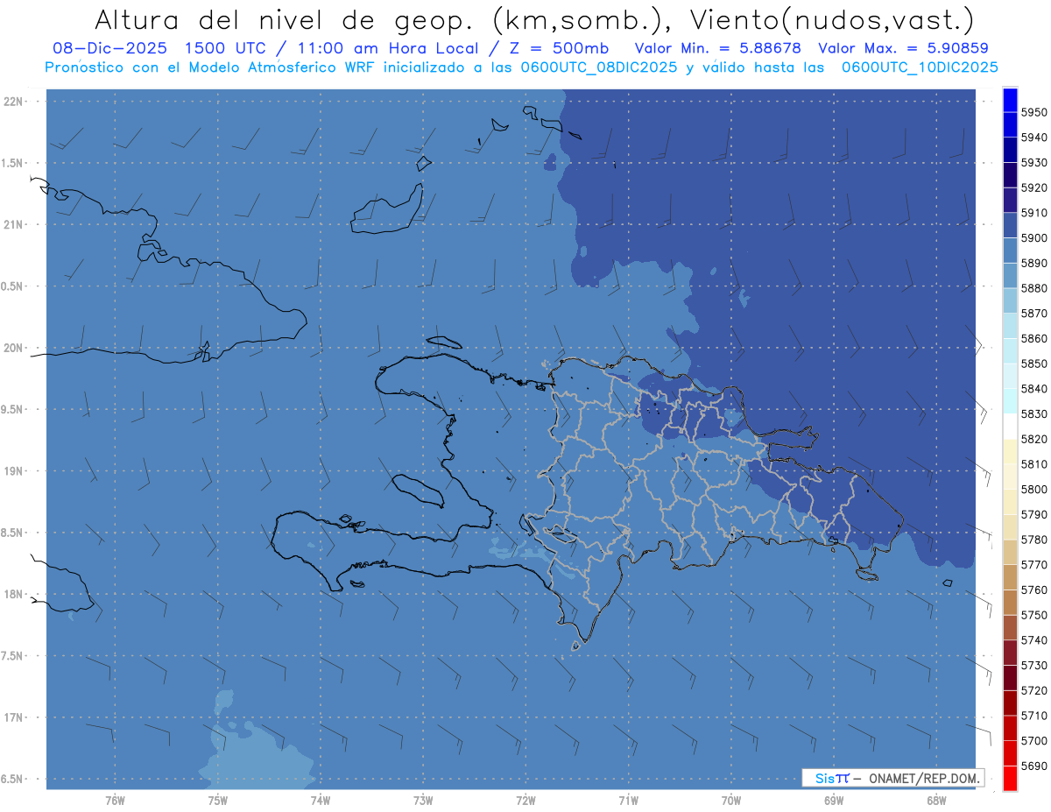Click the '22N' latitude axis label
Viewport: 1051px width, 812px height.
click(15, 102)
